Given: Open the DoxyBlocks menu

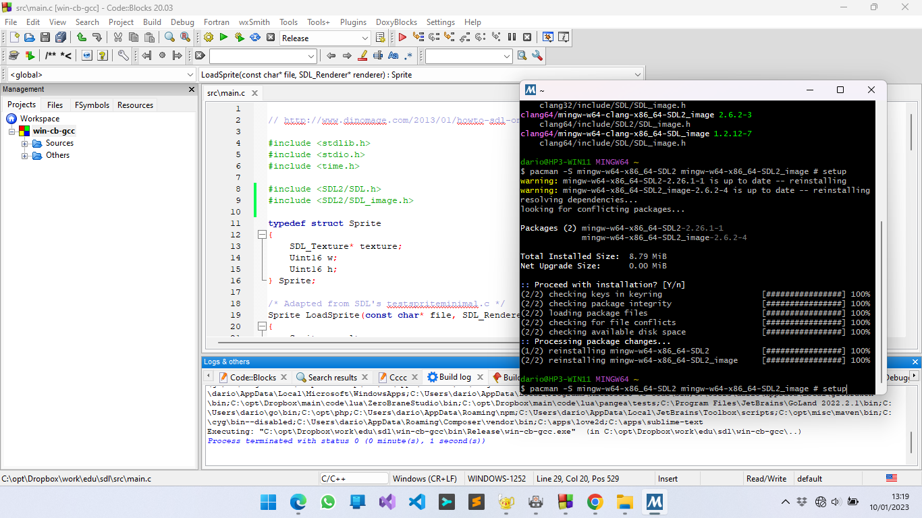Looking at the screenshot, I should (397, 22).
